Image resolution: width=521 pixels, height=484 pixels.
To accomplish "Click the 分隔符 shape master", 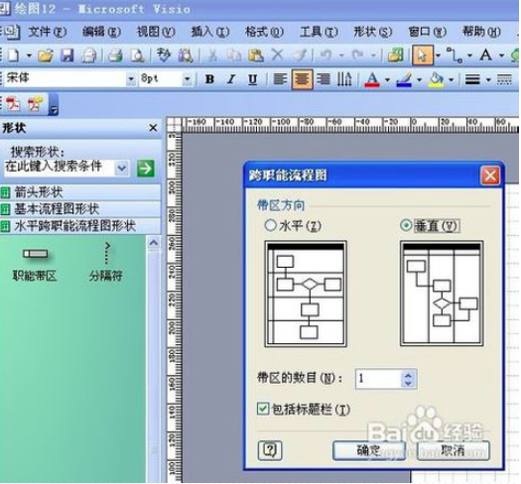I will pos(106,263).
